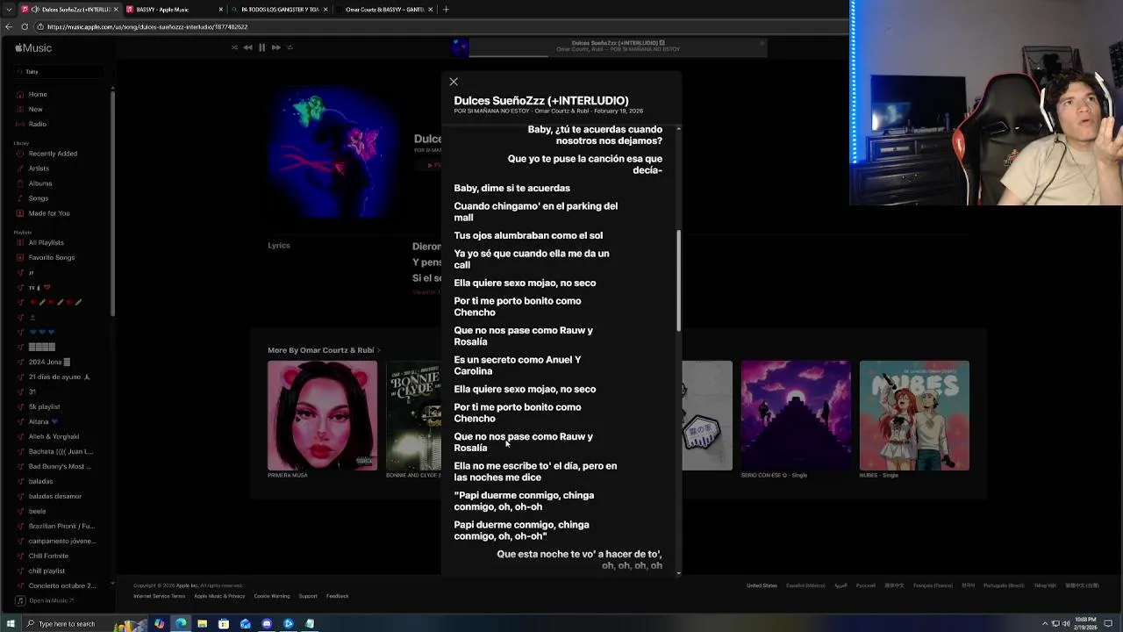
Task: Go back in browser
Action: coord(9,27)
